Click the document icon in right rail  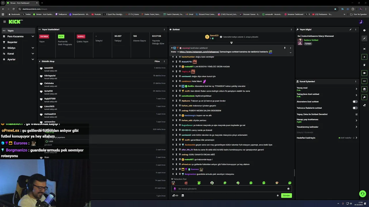[x=364, y=65]
